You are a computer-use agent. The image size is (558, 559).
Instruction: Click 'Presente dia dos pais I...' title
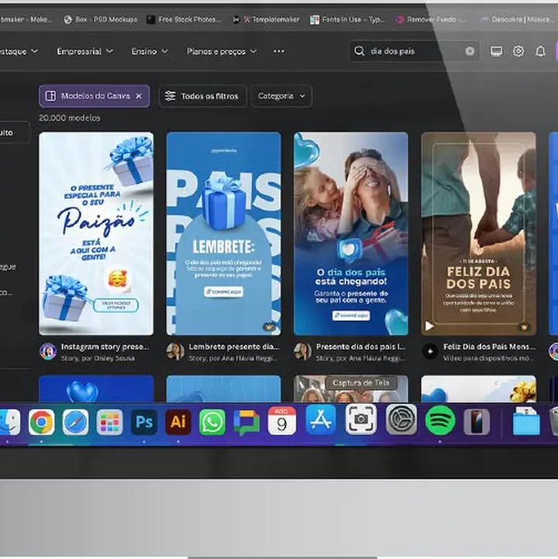click(x=361, y=347)
